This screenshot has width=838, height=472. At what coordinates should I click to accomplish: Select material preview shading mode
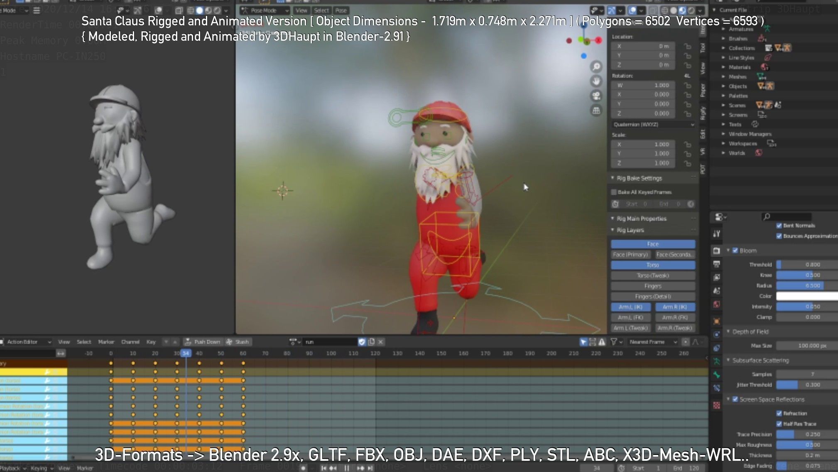(x=682, y=10)
